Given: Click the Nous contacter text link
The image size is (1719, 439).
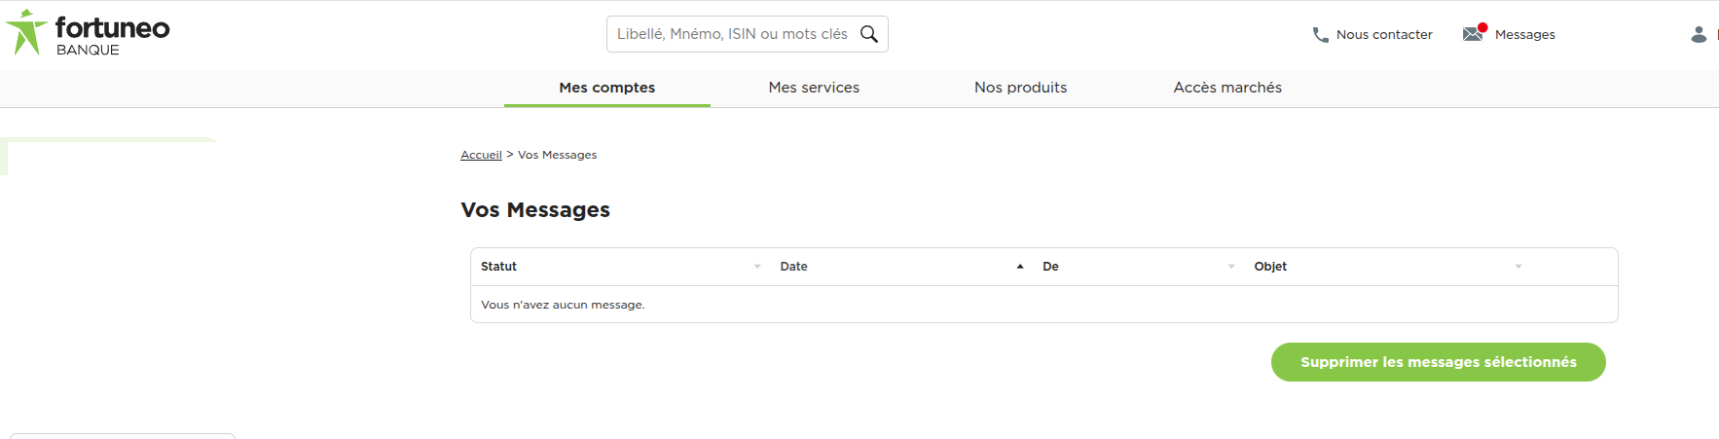Looking at the screenshot, I should (1384, 35).
